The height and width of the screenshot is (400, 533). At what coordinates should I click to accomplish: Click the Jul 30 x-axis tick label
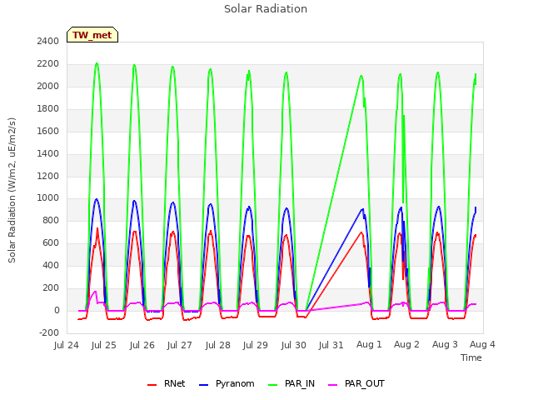tap(294, 345)
